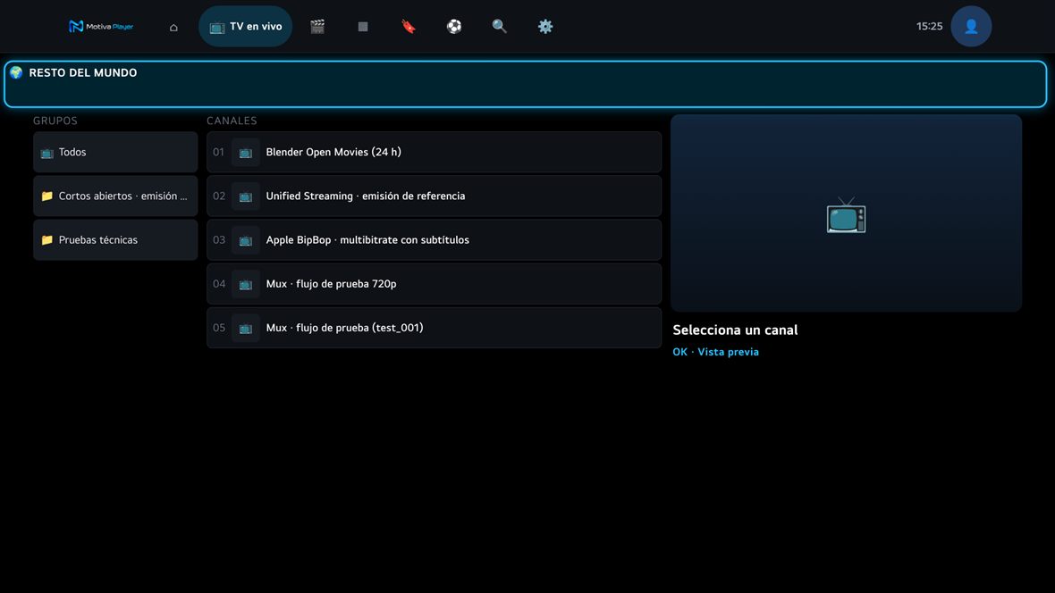The height and width of the screenshot is (593, 1055).
Task: Go to the home icon
Action: [173, 27]
